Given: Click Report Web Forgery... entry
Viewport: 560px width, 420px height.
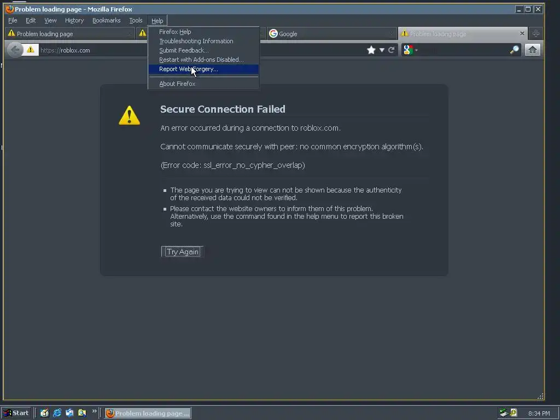Looking at the screenshot, I should coord(203,69).
